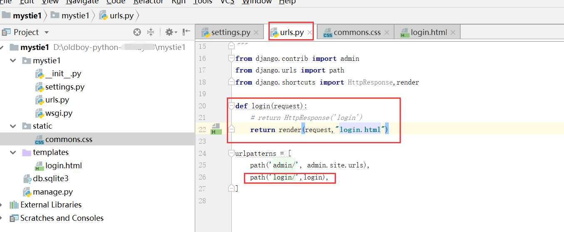Hide the Project tool window
Screen dimensions: 564x232
tap(186, 32)
